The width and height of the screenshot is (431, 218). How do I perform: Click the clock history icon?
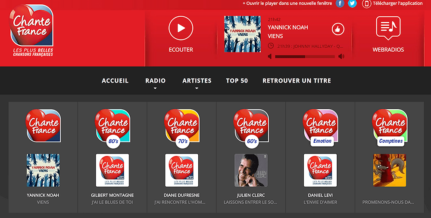tap(271, 46)
